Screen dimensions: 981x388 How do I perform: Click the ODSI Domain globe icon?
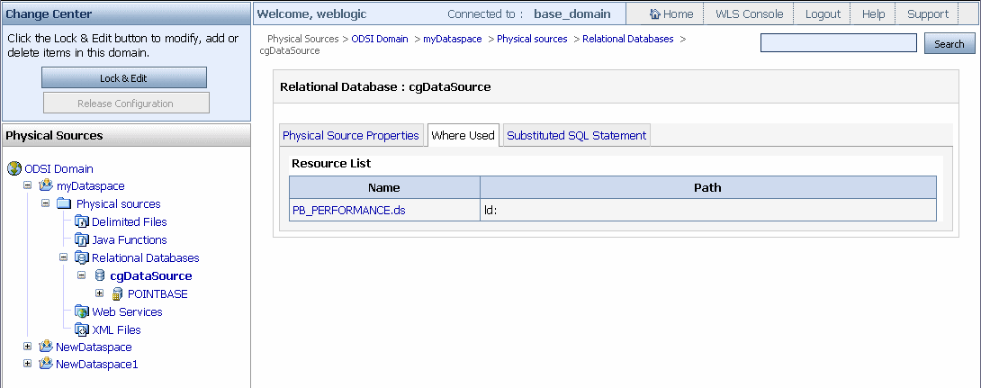click(x=14, y=168)
